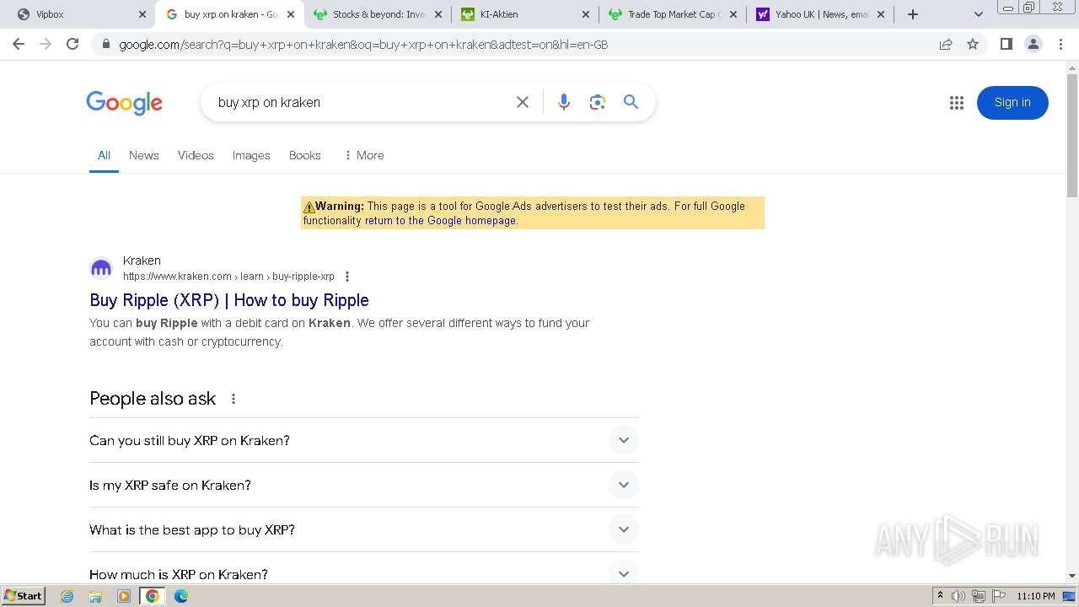The height and width of the screenshot is (607, 1079).
Task: Click the kraken.com result URL
Action: [228, 277]
